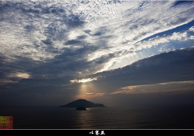Click the black caption bar left of text
This screenshot has height=136, width=194.
[42, 133]
